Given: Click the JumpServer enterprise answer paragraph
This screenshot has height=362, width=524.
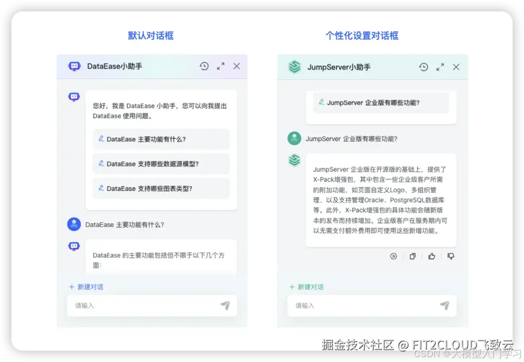Looking at the screenshot, I should (380, 200).
